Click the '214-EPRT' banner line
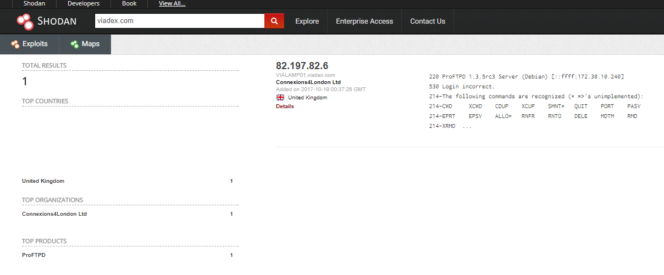Image resolution: width=664 pixels, height=275 pixels. coord(533,116)
